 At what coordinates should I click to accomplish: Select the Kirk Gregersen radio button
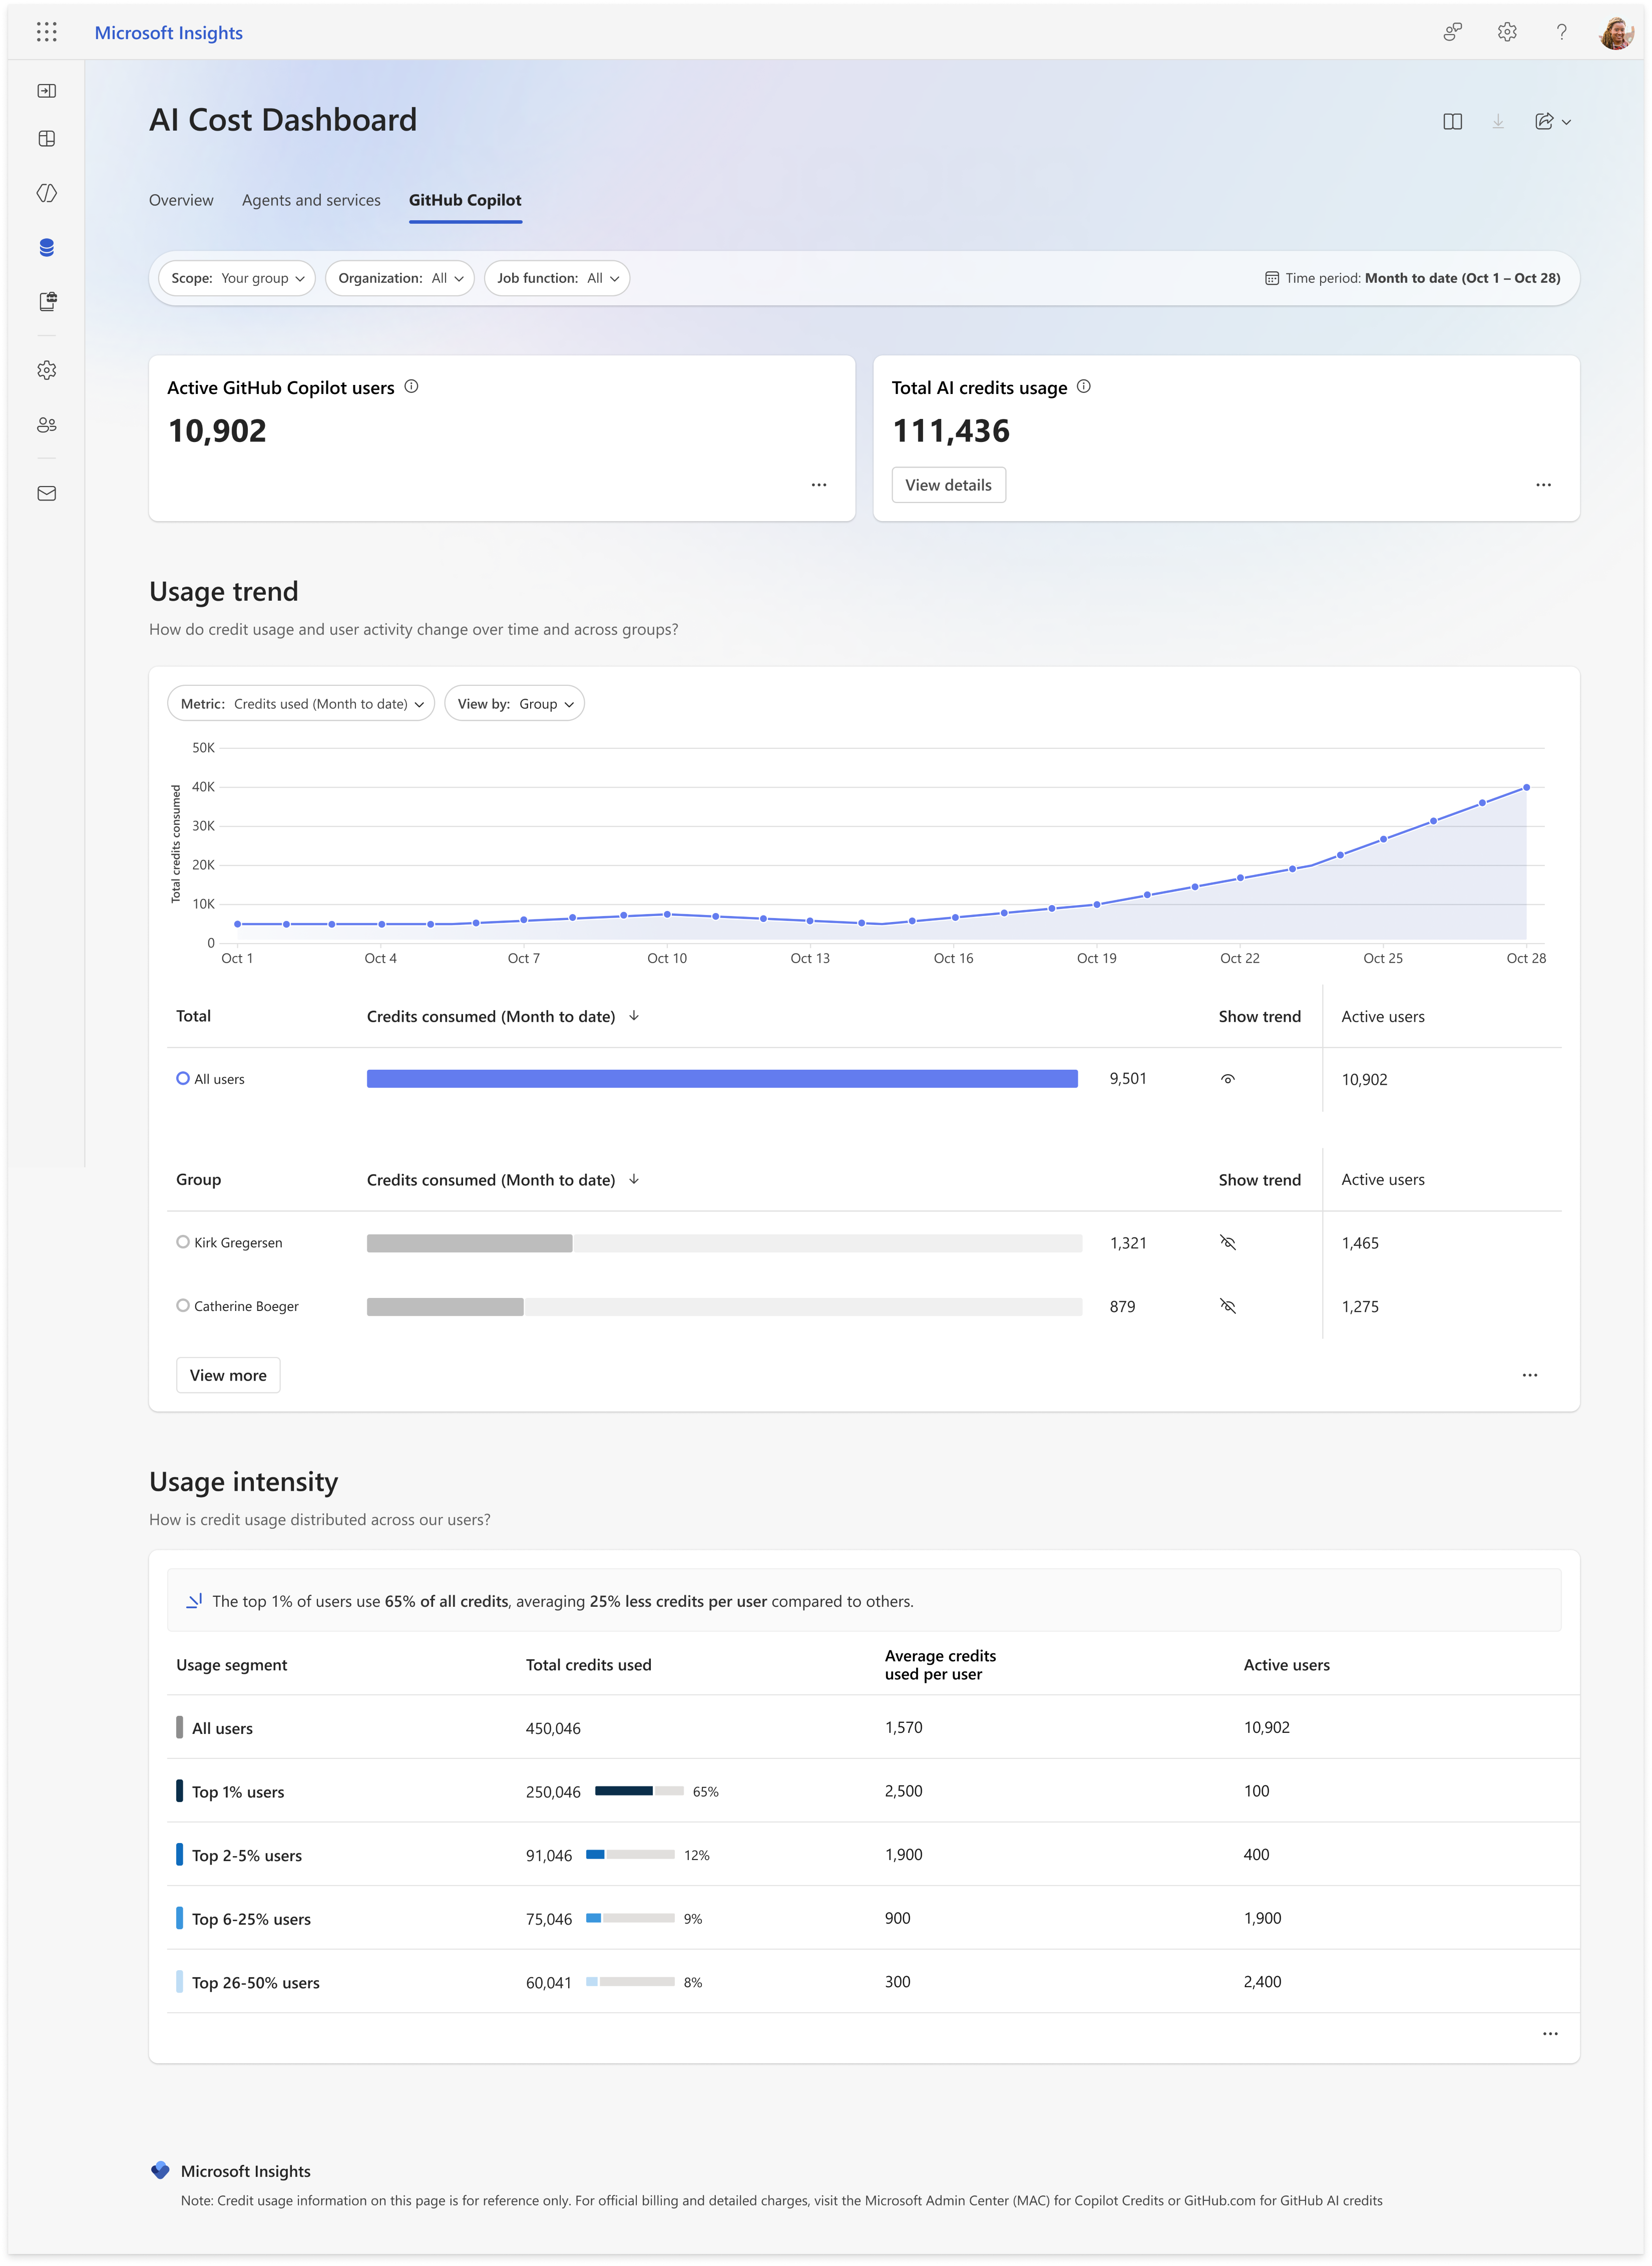(183, 1242)
